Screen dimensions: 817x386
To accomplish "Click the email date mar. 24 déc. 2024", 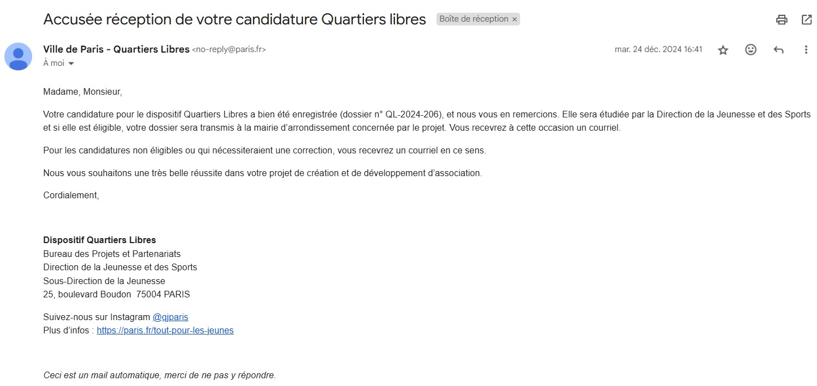I will (658, 49).
